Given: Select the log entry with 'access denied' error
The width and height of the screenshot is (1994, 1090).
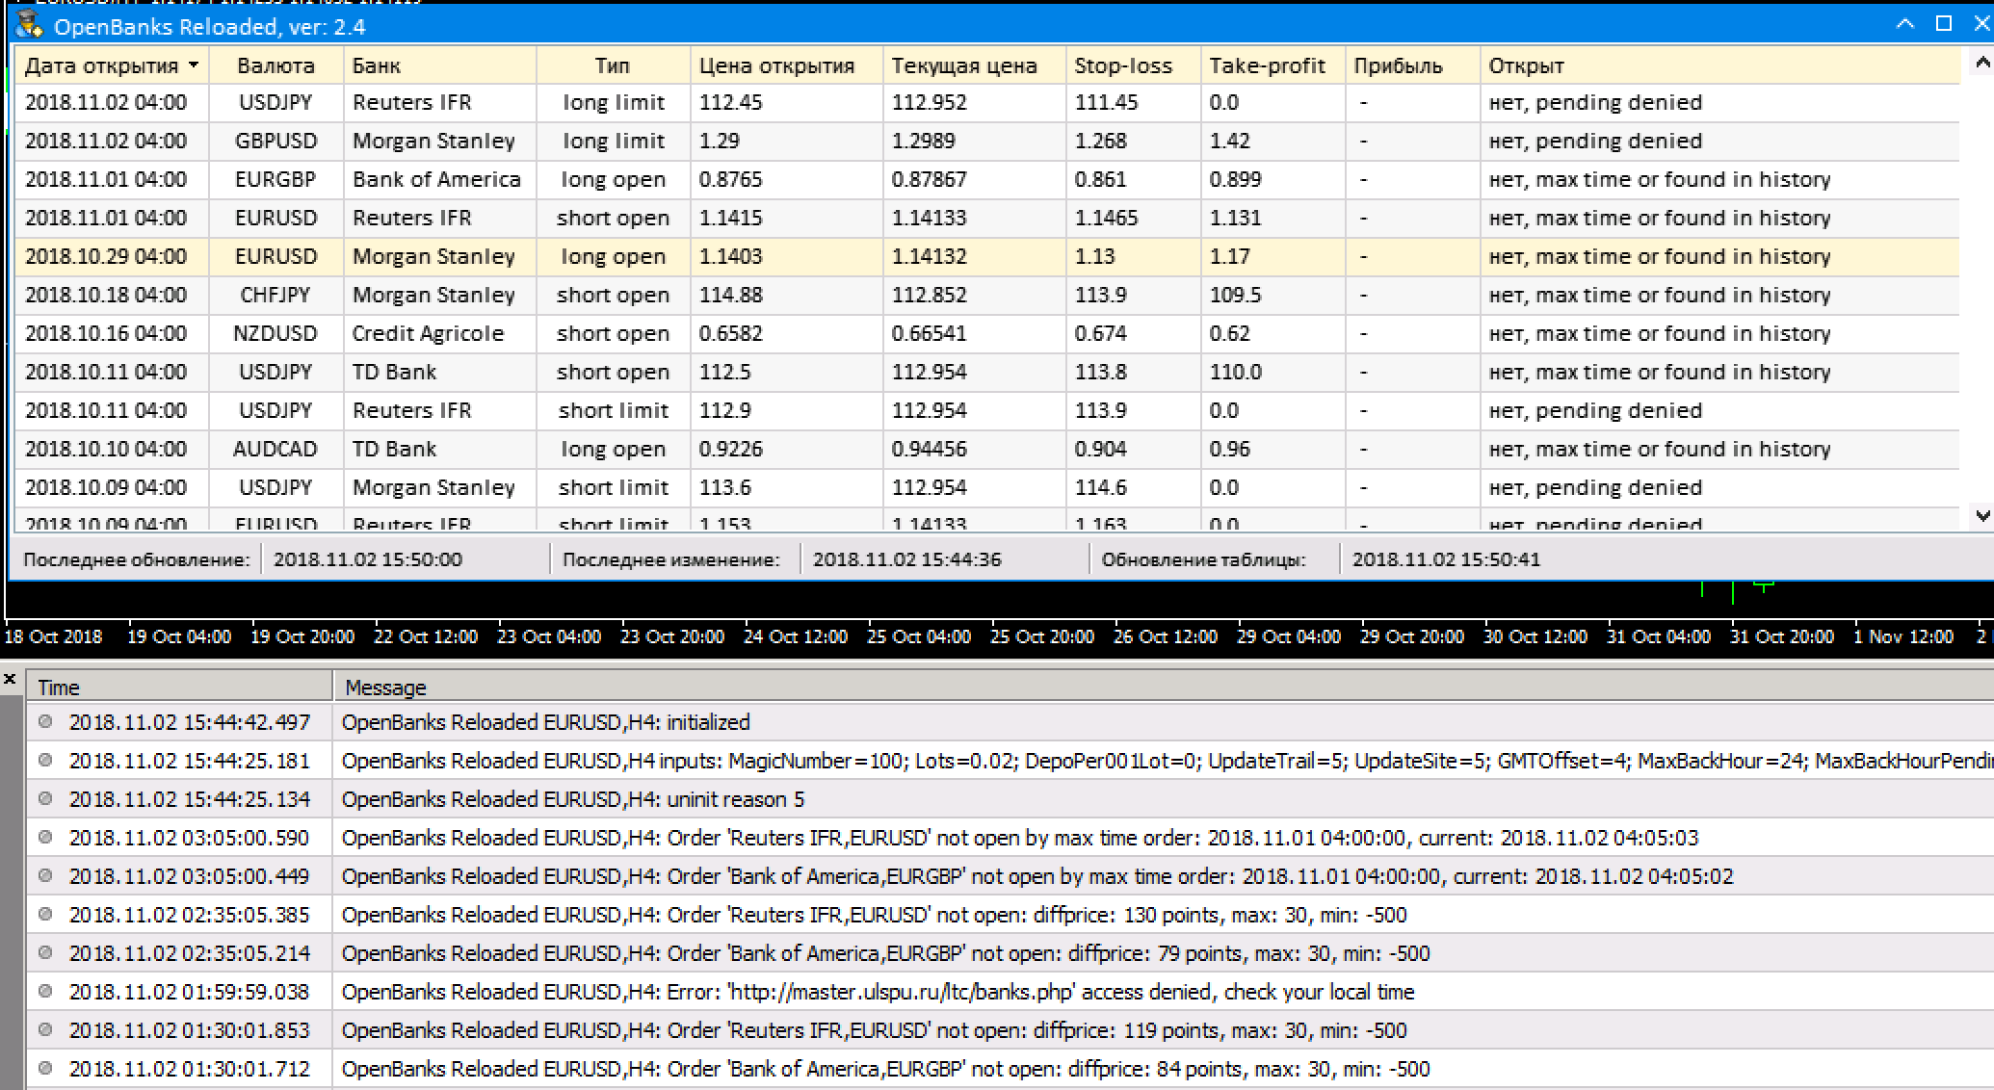Looking at the screenshot, I should [1010, 992].
